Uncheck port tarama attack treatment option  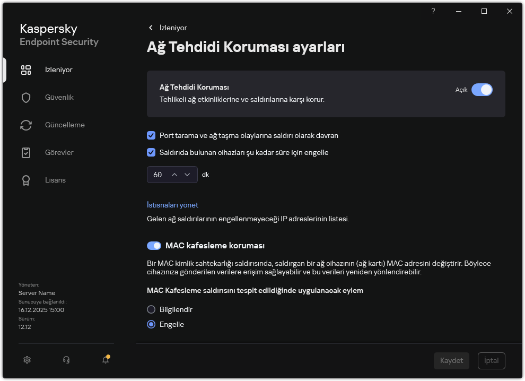[151, 135]
